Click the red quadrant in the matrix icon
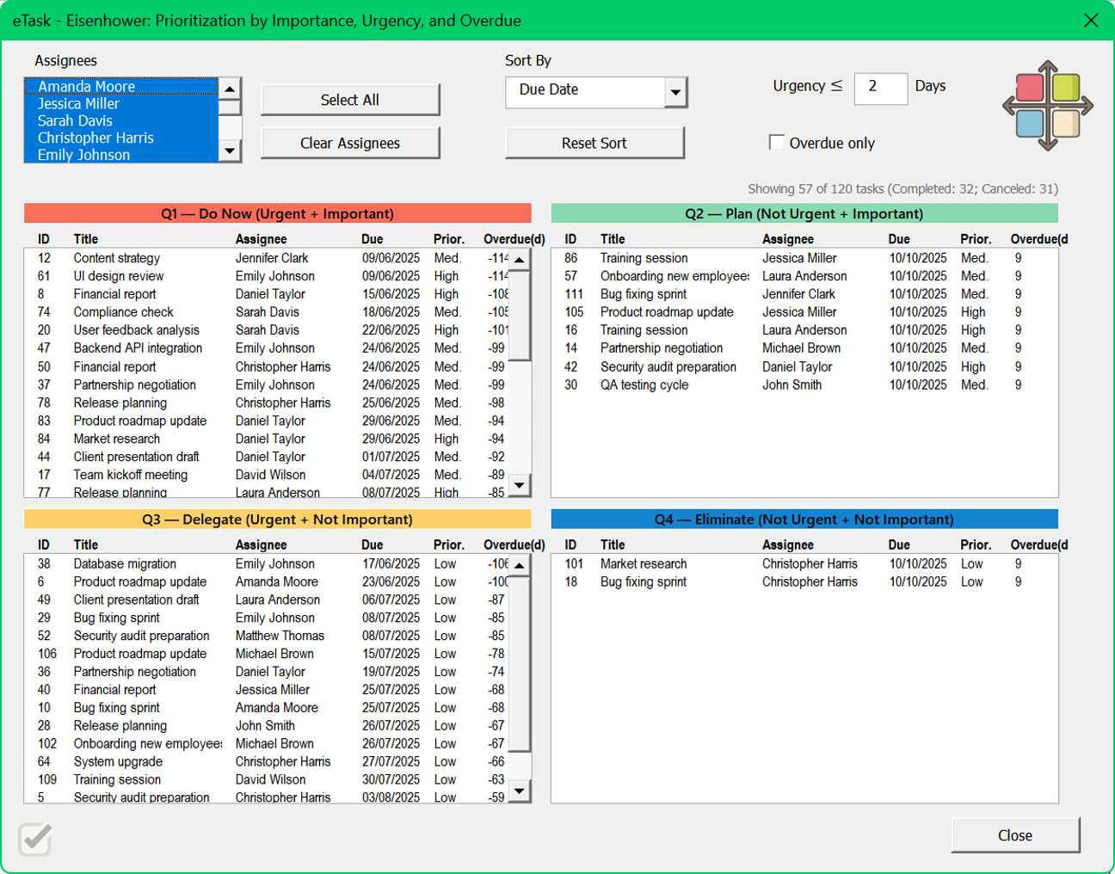The height and width of the screenshot is (874, 1115). tap(1030, 88)
